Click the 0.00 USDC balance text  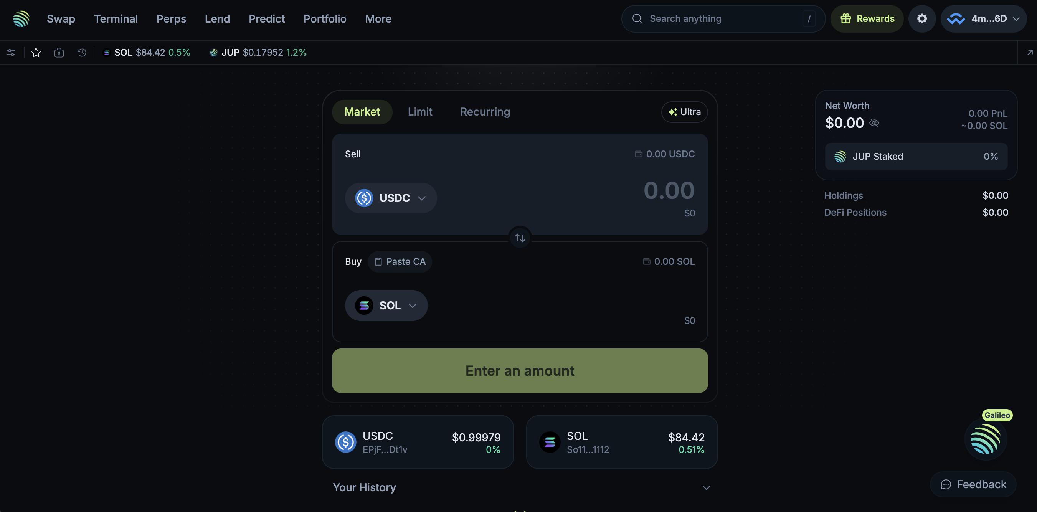[670, 154]
